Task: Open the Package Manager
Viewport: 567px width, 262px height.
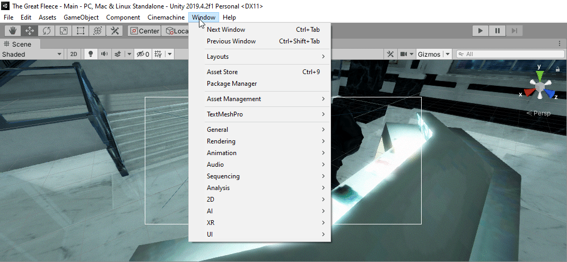Action: coord(260,84)
